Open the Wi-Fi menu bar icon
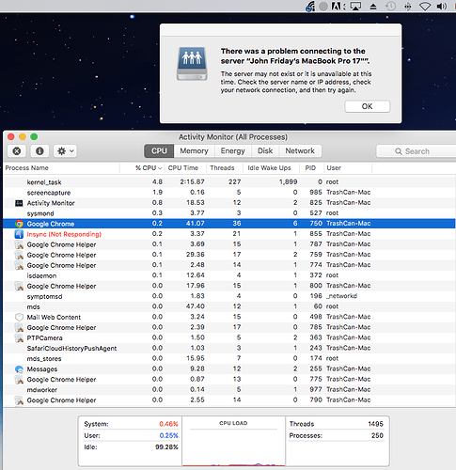Image resolution: width=456 pixels, height=470 pixels. click(425, 7)
